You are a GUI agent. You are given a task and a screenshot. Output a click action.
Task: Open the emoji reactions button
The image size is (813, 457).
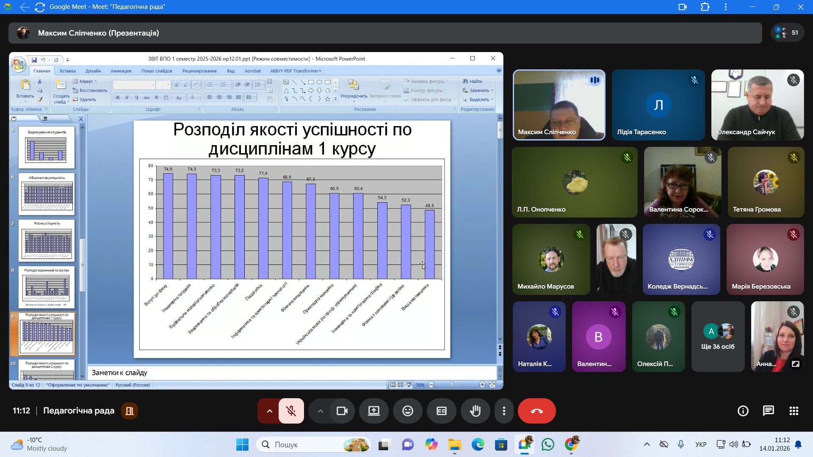pos(407,411)
